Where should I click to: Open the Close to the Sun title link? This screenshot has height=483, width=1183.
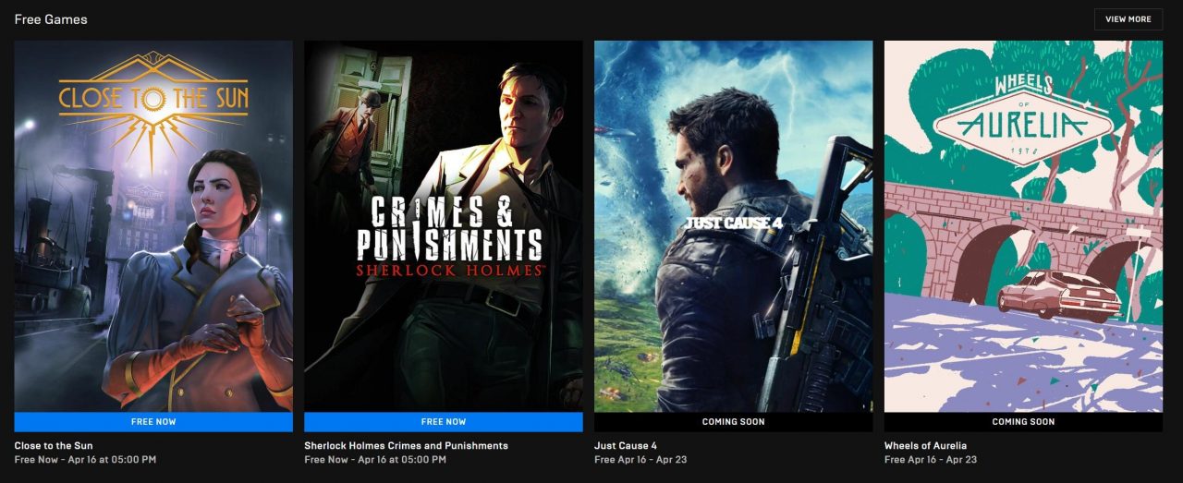click(x=54, y=446)
